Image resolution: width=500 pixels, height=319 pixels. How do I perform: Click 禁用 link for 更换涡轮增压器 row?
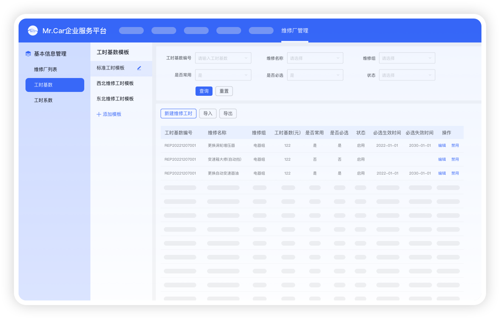455,146
